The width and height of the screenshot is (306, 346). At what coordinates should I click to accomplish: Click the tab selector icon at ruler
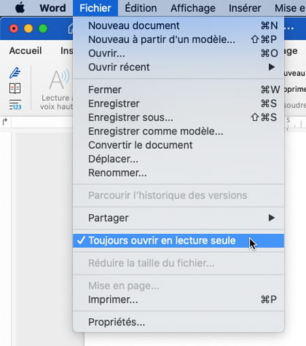pyautogui.click(x=5, y=122)
